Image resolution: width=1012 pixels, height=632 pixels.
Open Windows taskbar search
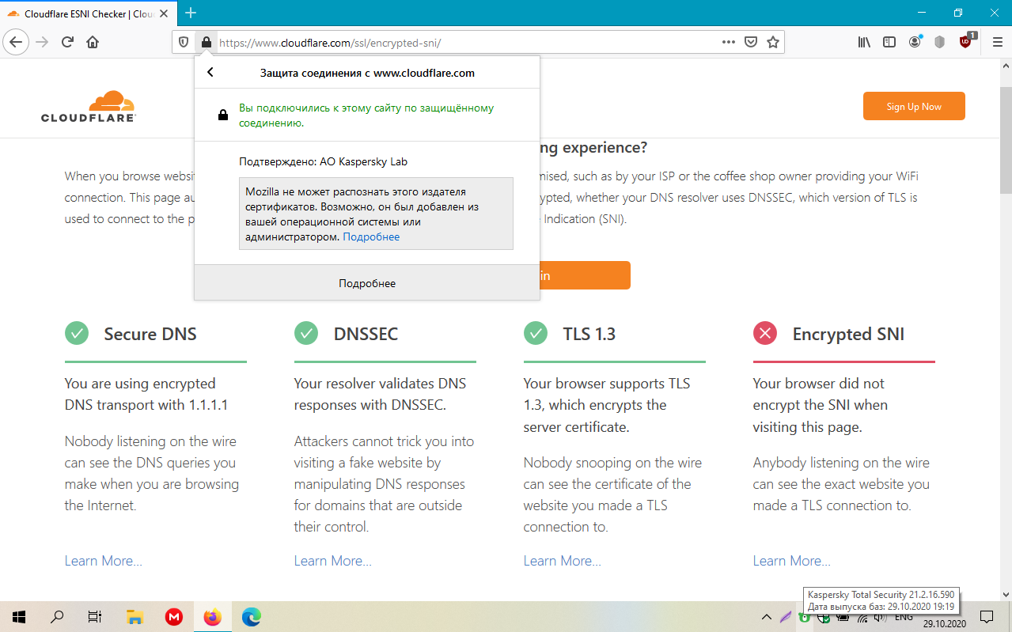tap(57, 617)
